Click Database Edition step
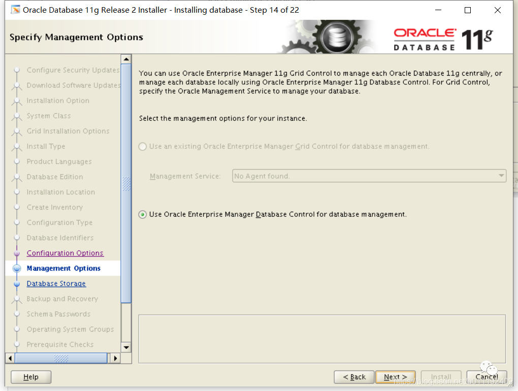518x391 pixels. 55,177
